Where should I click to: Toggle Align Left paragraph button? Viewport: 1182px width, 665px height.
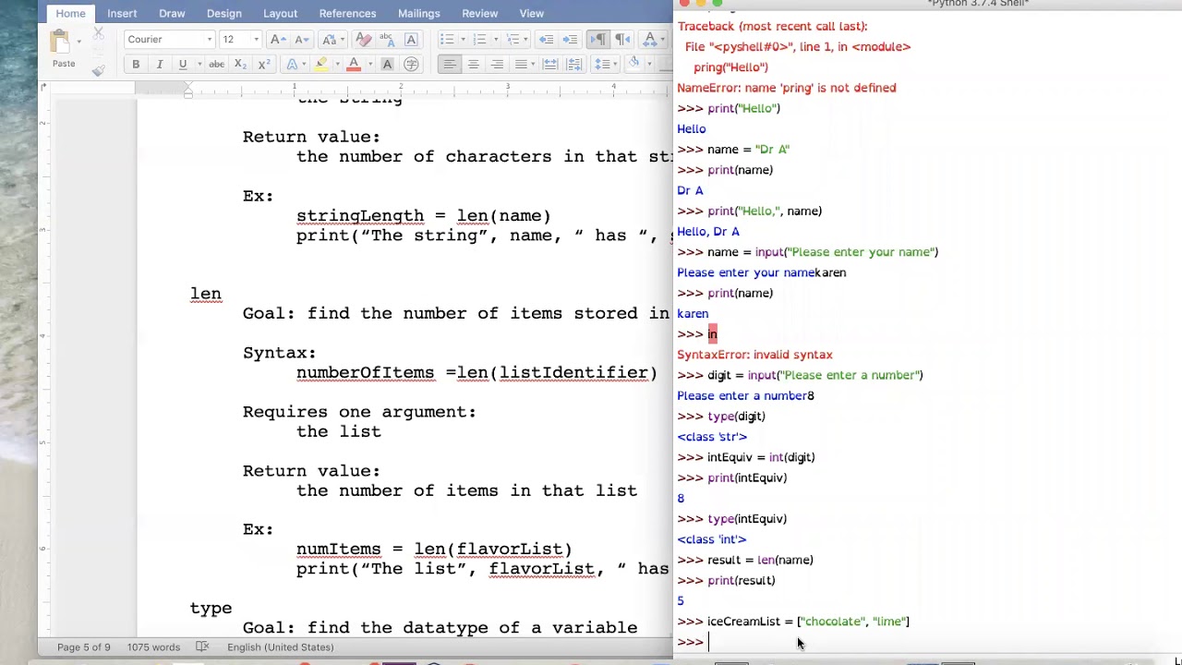click(x=449, y=64)
